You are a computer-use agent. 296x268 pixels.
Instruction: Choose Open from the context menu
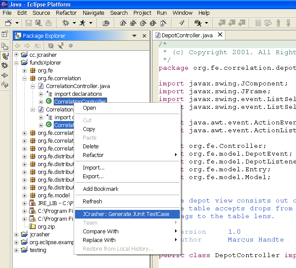click(x=127, y=108)
